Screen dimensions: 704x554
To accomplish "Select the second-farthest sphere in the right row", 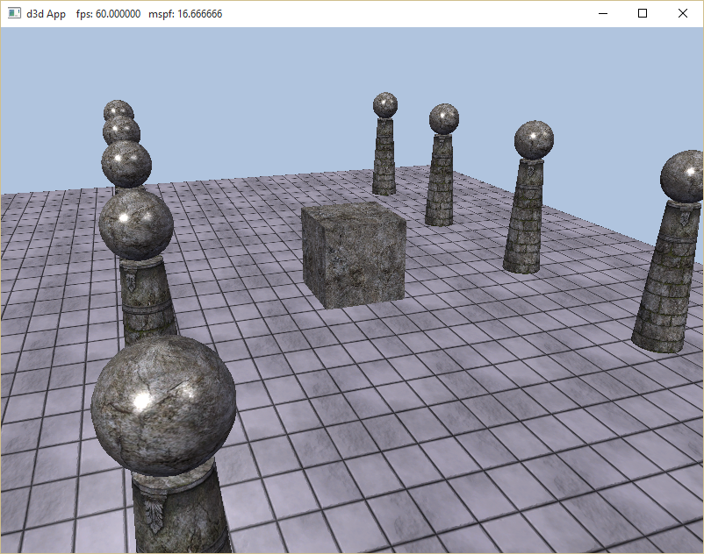I will point(444,119).
